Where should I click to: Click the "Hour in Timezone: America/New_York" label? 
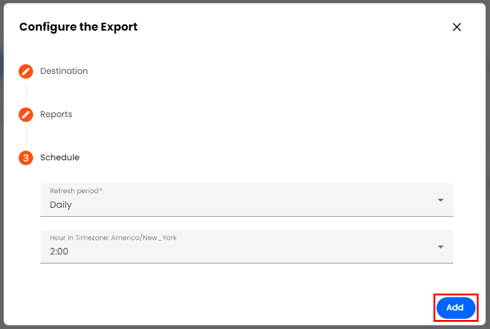[113, 238]
